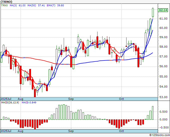Viewport: 170px width, 137px height.
Task: Click the Sep label on price chart axis
Action: coord(71,99)
